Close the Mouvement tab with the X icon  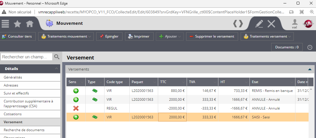[271, 24]
